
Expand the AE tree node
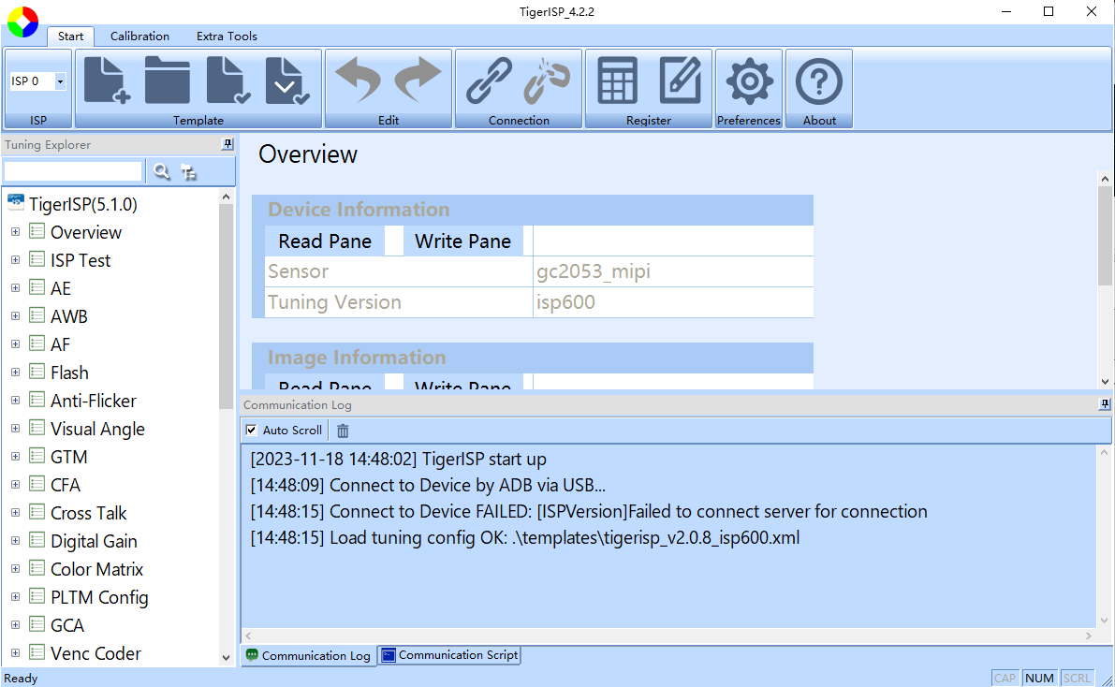(x=15, y=288)
